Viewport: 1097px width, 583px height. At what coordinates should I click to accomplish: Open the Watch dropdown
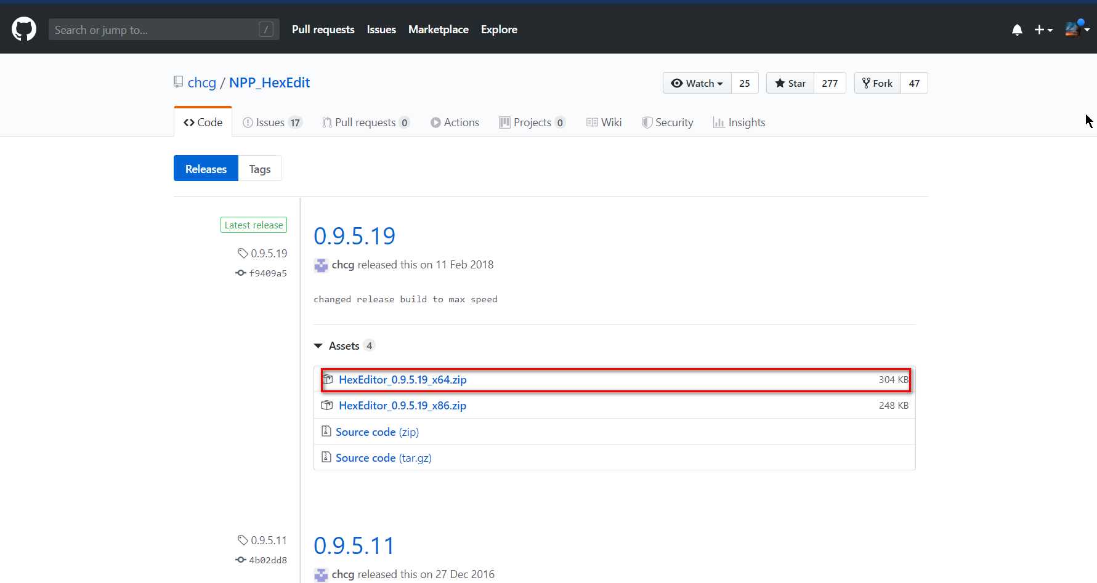pyautogui.click(x=697, y=83)
